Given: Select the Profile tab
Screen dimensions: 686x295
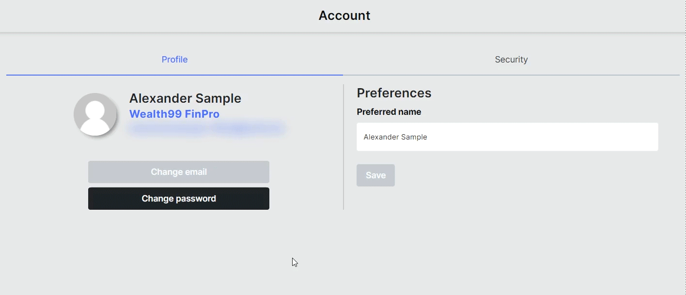Looking at the screenshot, I should [174, 60].
